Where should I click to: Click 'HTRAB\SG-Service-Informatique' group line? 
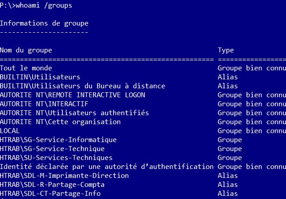tap(58, 140)
